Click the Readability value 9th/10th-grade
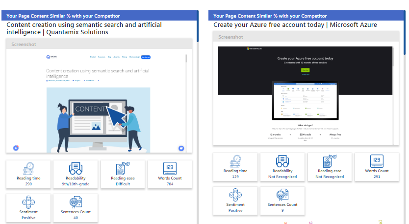 point(76,184)
